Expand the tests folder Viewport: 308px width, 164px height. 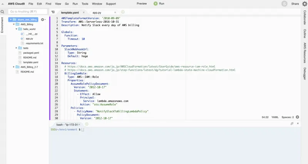tap(17, 48)
